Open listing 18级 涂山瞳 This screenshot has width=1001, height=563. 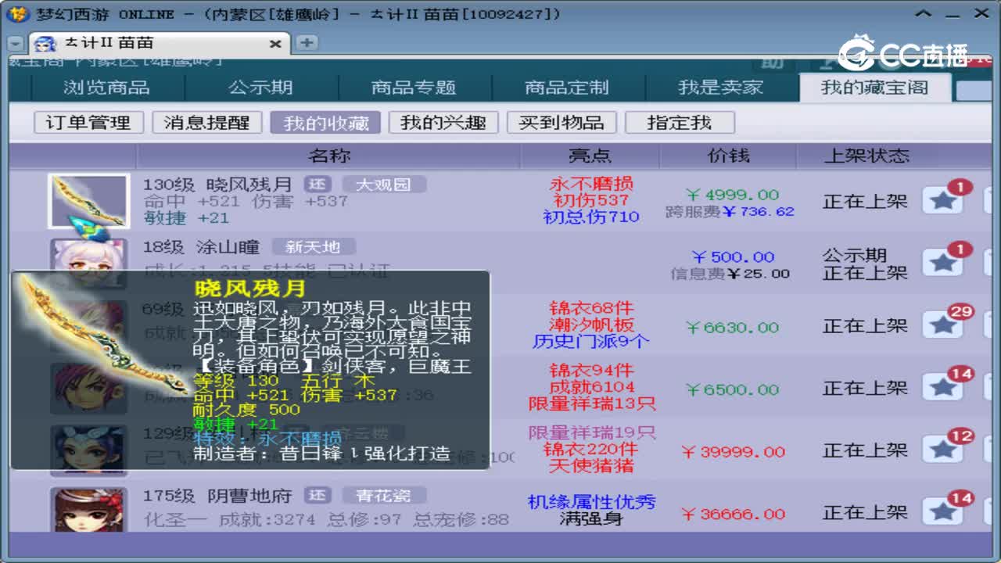(x=202, y=247)
